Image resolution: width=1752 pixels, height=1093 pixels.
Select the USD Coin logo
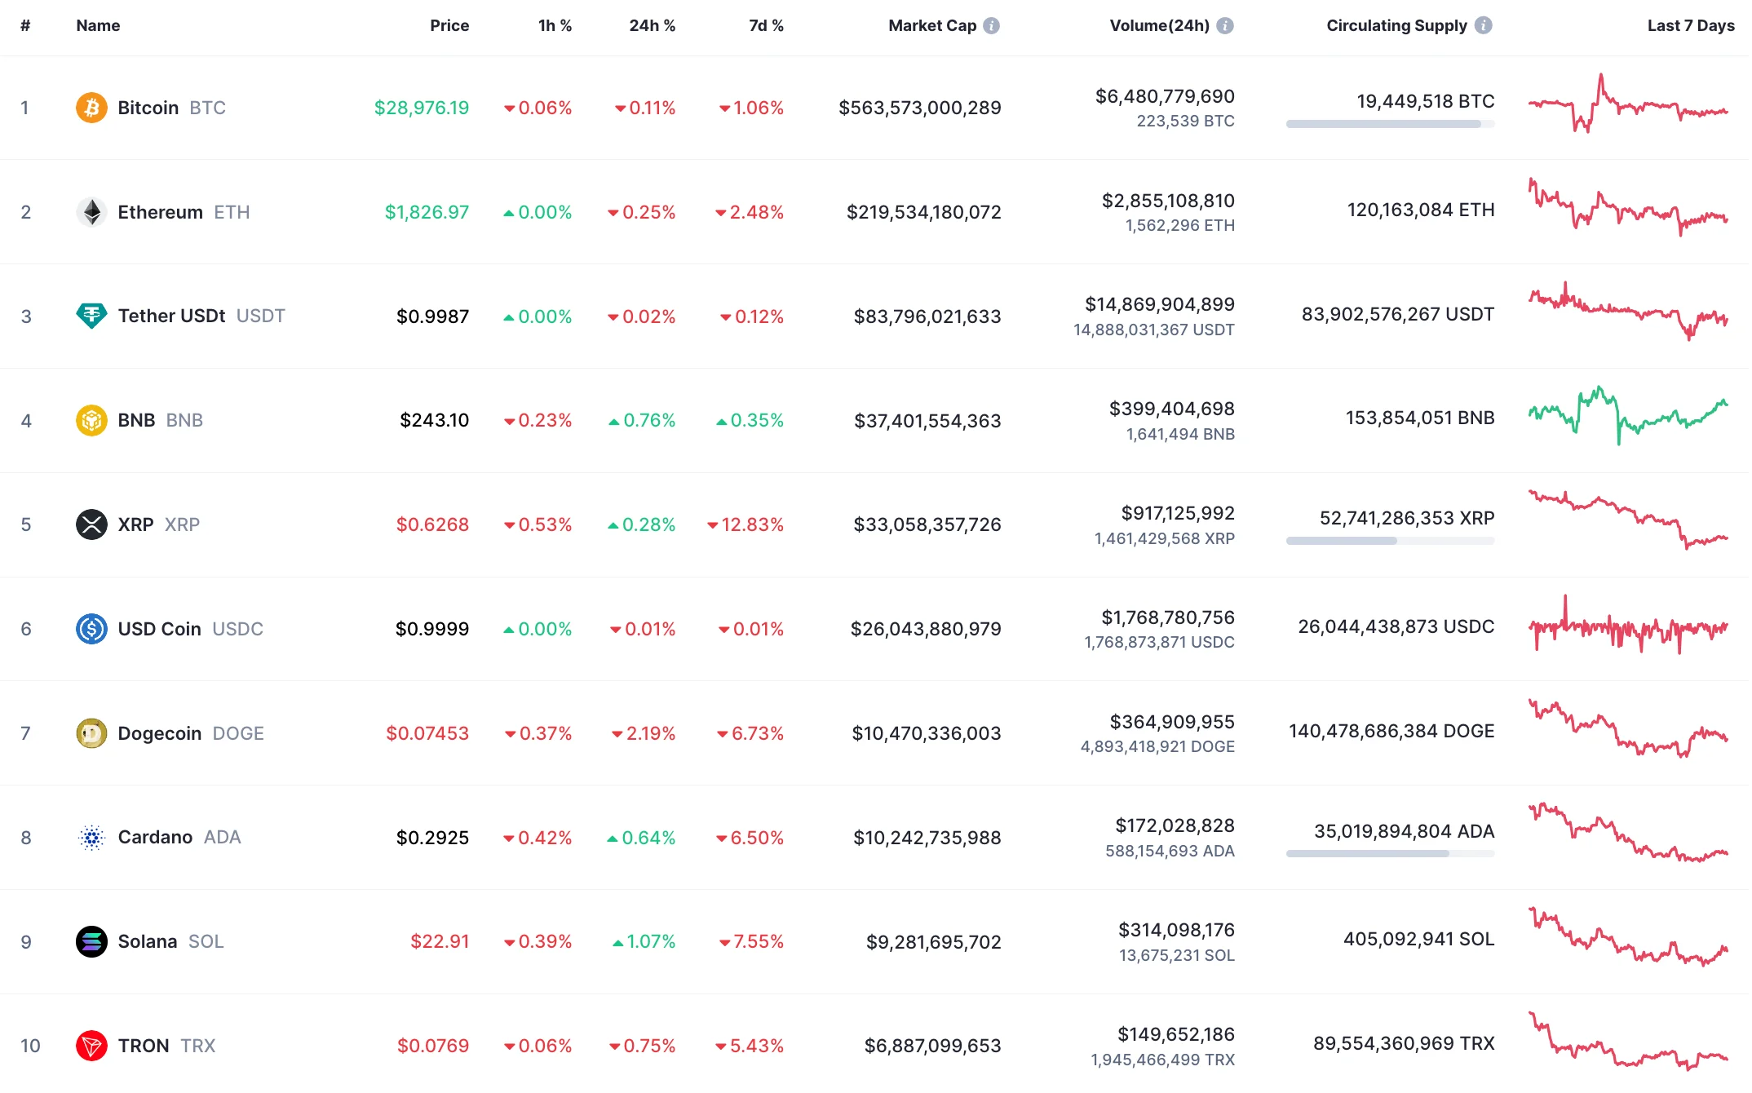pyautogui.click(x=91, y=628)
